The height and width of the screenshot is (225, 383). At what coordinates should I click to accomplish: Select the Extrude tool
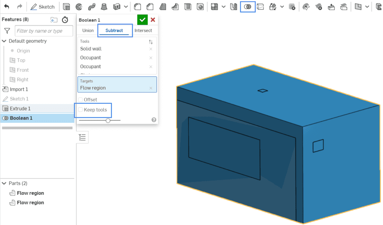(67, 6)
